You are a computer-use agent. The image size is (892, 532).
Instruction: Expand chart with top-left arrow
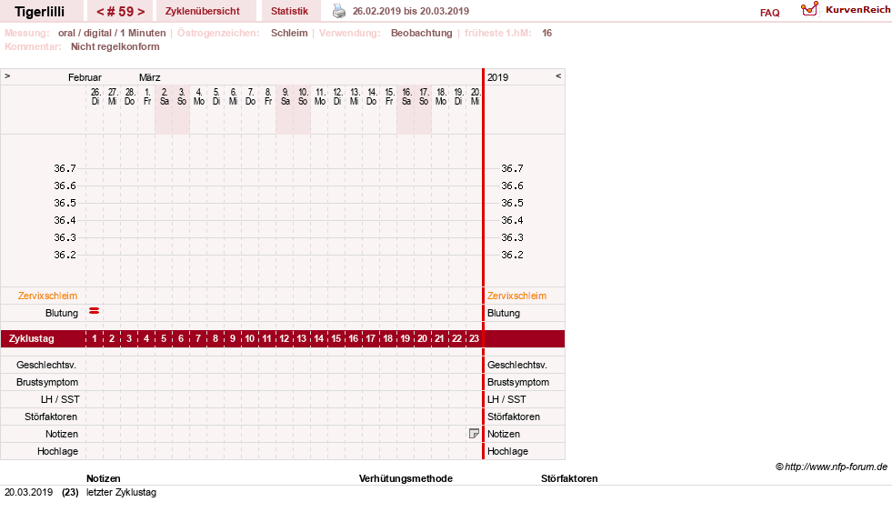click(x=7, y=75)
